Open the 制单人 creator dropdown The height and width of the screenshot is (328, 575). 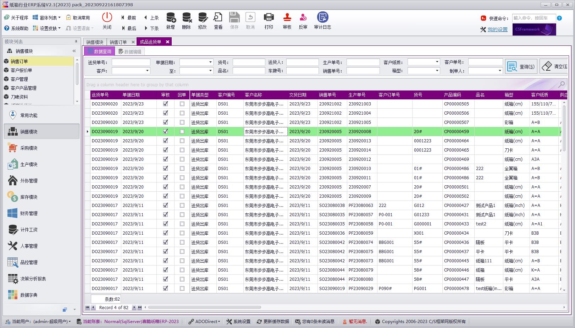click(500, 71)
